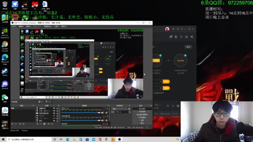Remove the selected source with the minus icon
The height and width of the screenshot is (142, 253).
41,124
